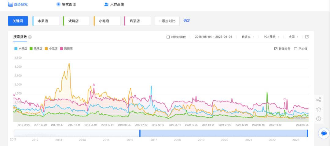The width and height of the screenshot is (330, 146).
Task: Click the 关键词 blue button
Action: click(18, 21)
